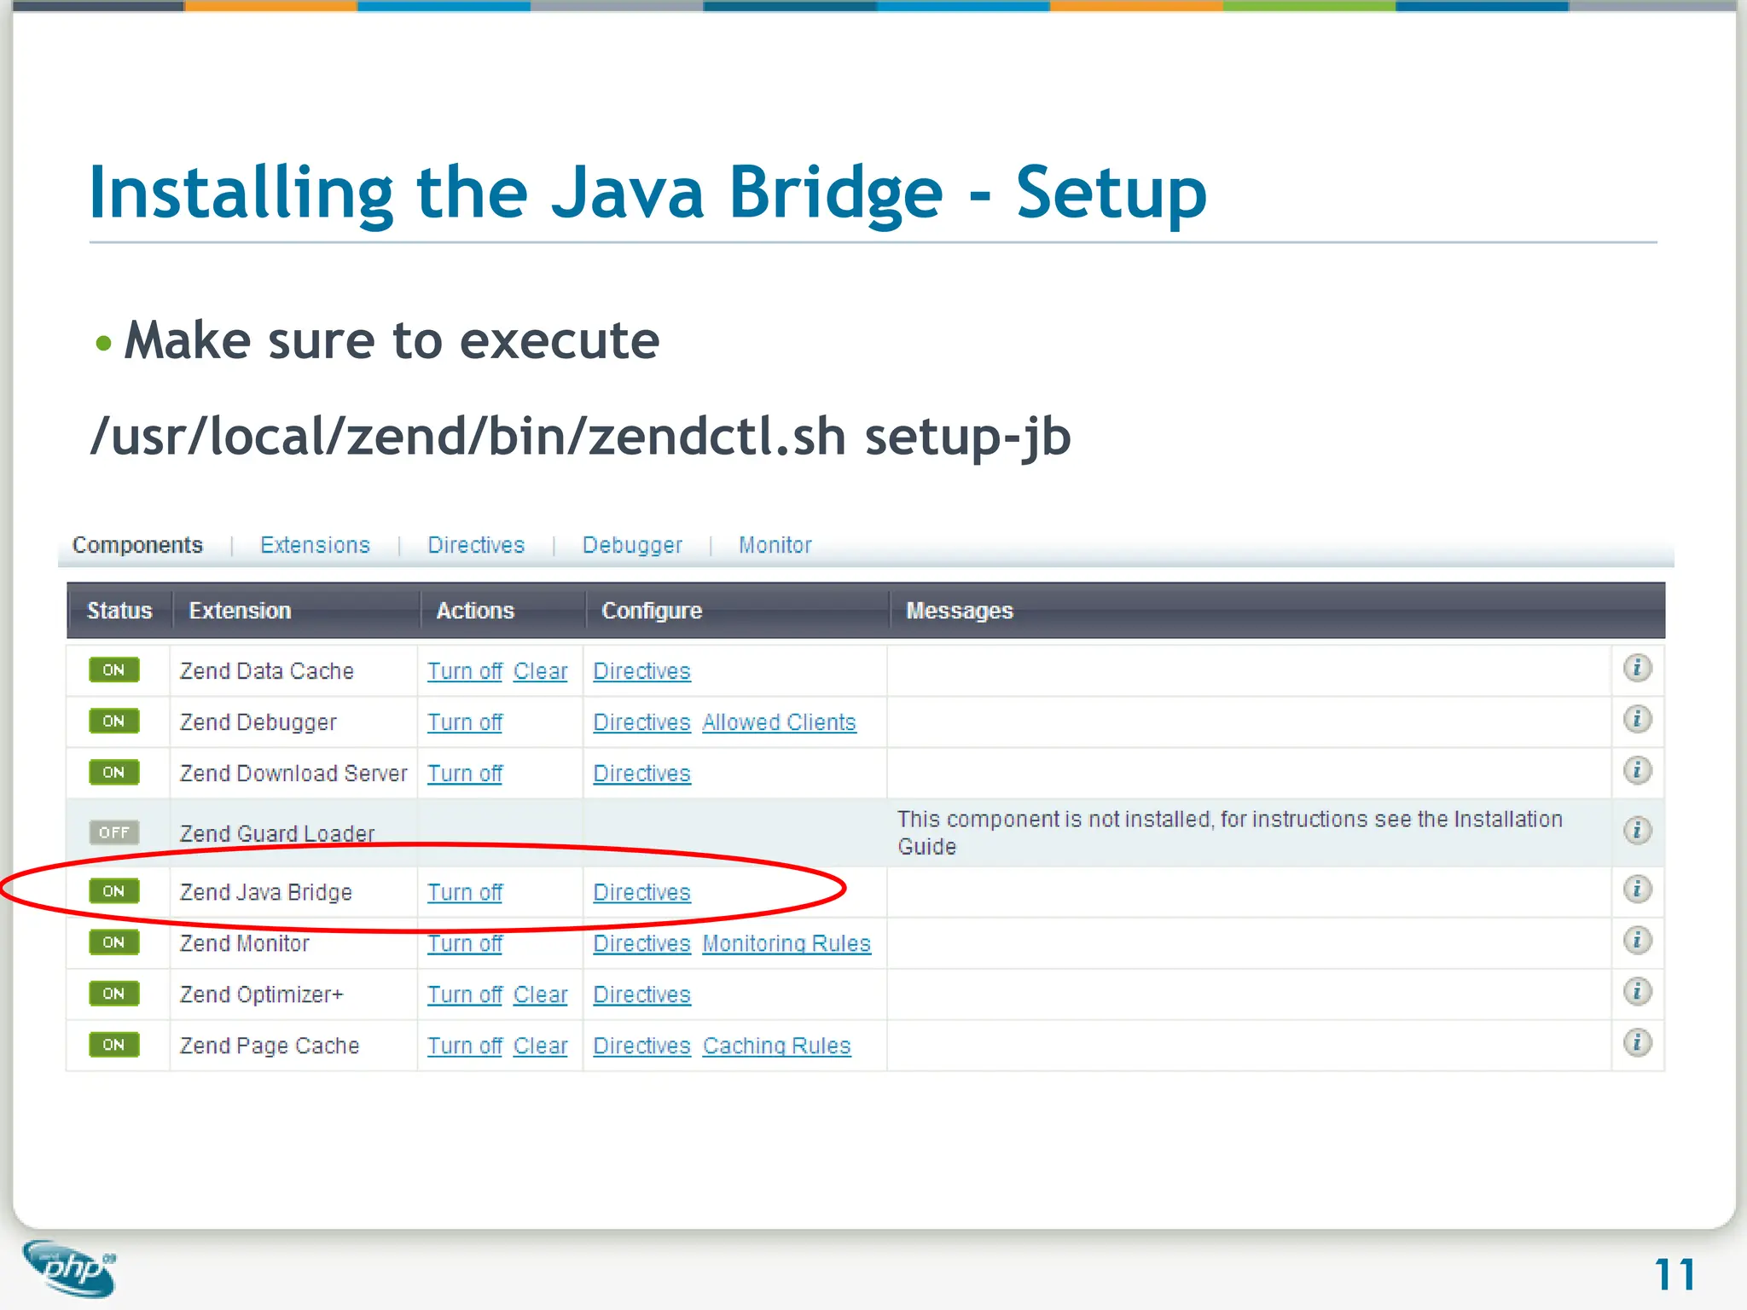Open info icon for Zend Monitor
The height and width of the screenshot is (1310, 1747).
point(1637,941)
